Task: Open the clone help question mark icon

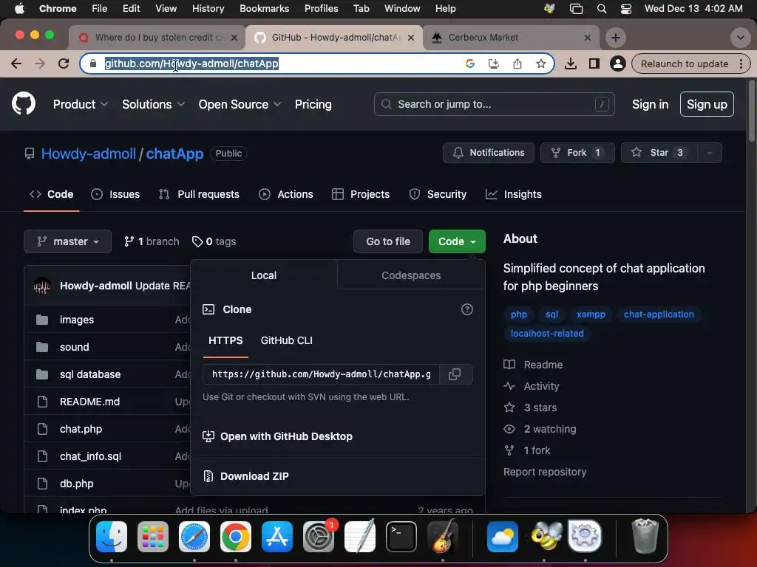Action: point(467,309)
